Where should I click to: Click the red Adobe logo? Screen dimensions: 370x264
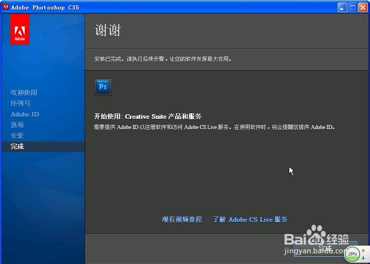pos(20,29)
